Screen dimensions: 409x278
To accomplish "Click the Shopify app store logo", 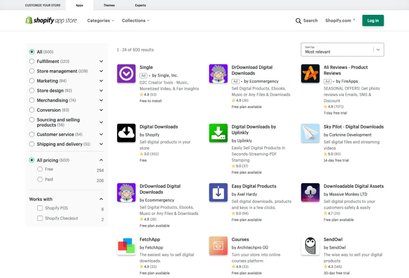I will pyautogui.click(x=51, y=20).
